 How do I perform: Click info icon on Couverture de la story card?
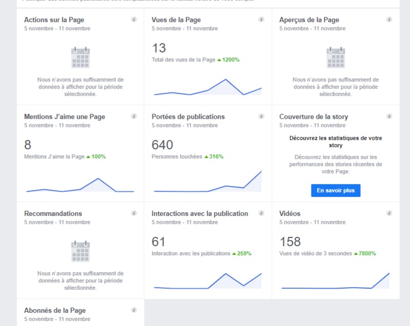pos(389,116)
